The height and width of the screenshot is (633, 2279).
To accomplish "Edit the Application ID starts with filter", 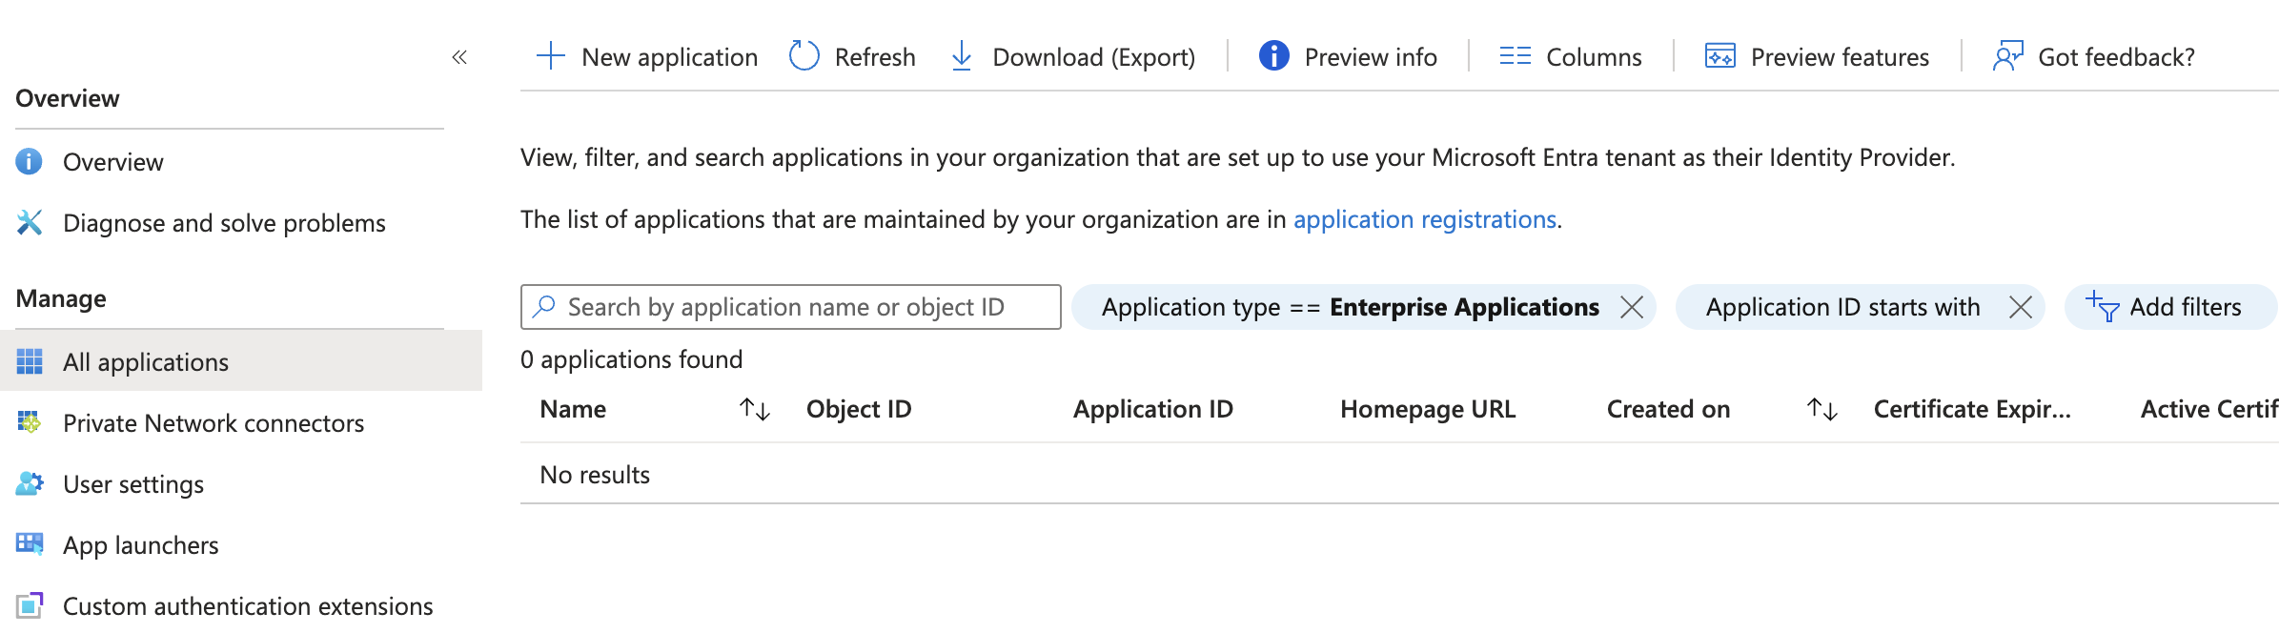I will click(x=1842, y=307).
